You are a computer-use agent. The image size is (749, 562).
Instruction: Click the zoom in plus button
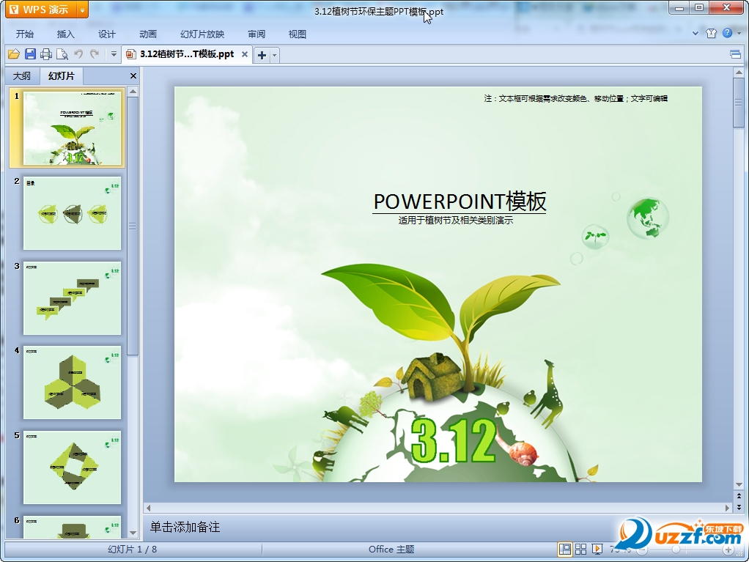pyautogui.click(x=728, y=550)
